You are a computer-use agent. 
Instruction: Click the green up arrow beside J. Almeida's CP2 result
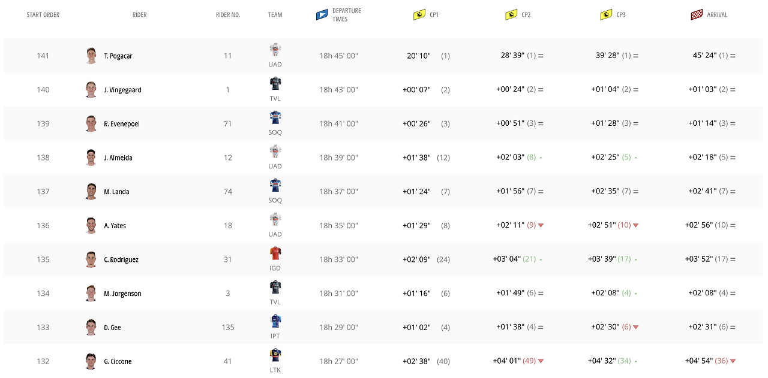541,158
